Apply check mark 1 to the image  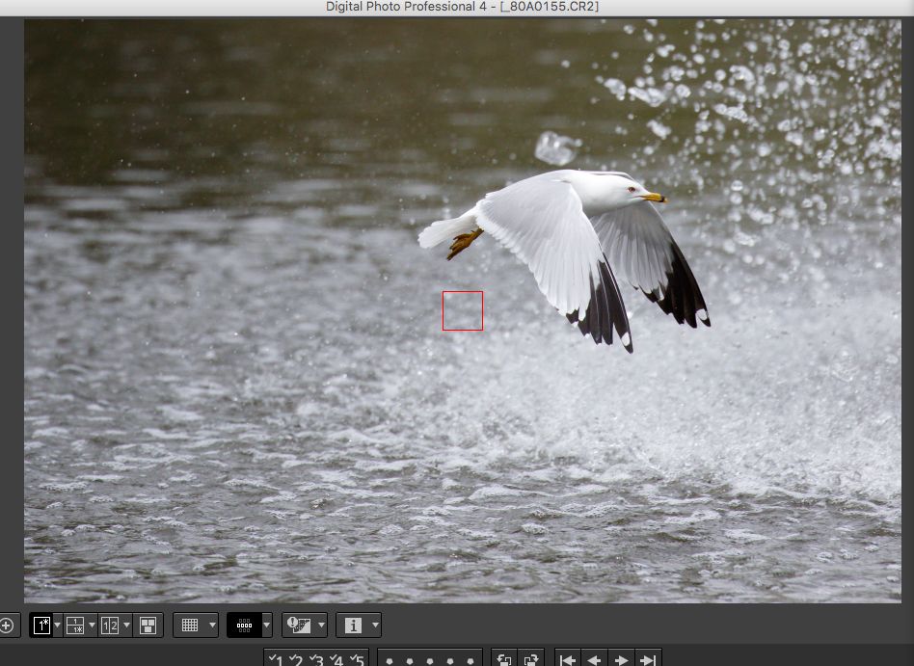coord(276,660)
